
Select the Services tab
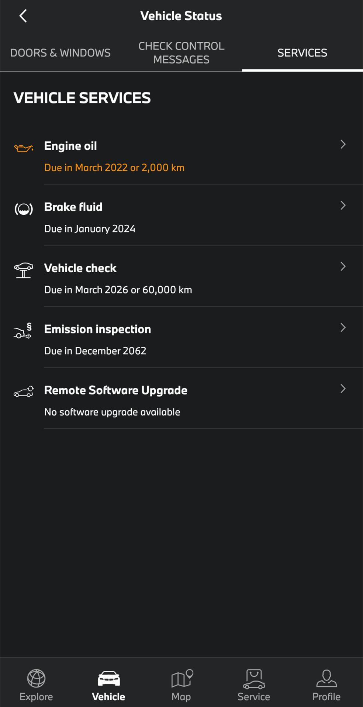click(x=302, y=53)
